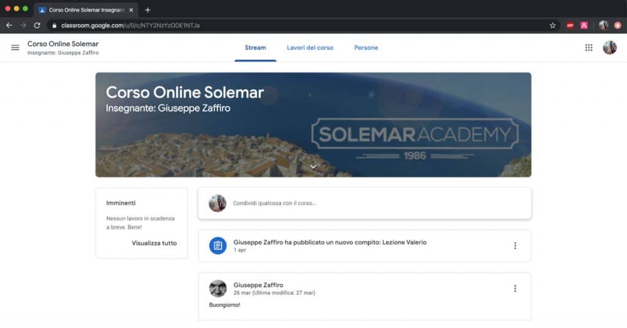627x328 pixels.
Task: Click the Giuseppe Zaffiro author name
Action: tap(258, 285)
